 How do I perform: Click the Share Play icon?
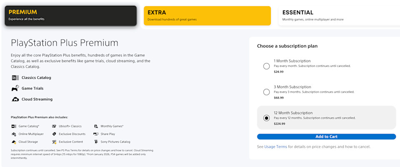[x=96, y=134]
